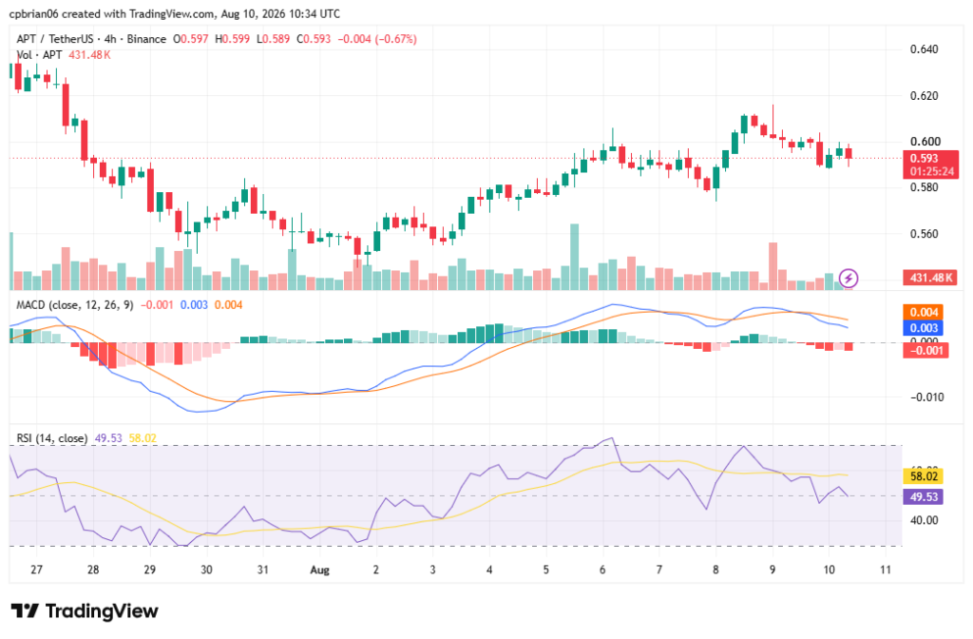The height and width of the screenshot is (639, 973).
Task: Select the RSI (14, close) label
Action: [x=51, y=438]
